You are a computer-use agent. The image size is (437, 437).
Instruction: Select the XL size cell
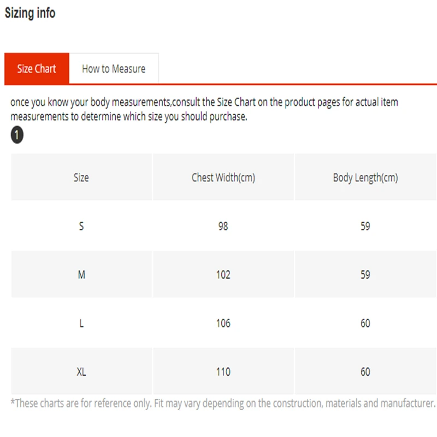click(x=81, y=372)
